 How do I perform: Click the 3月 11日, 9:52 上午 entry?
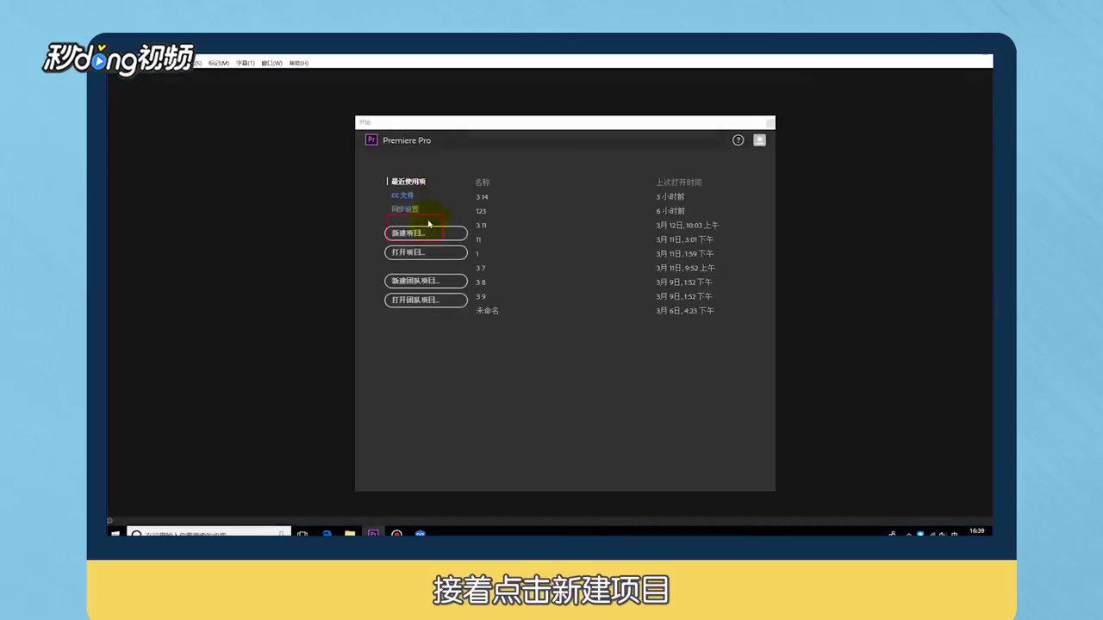tap(685, 268)
